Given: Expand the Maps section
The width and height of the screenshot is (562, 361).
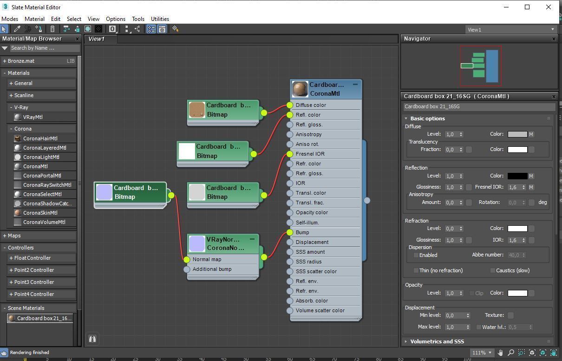Looking at the screenshot, I should pos(4,236).
